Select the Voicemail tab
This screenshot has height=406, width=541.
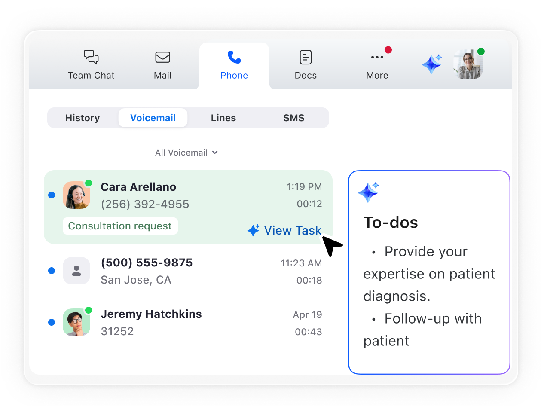(153, 118)
